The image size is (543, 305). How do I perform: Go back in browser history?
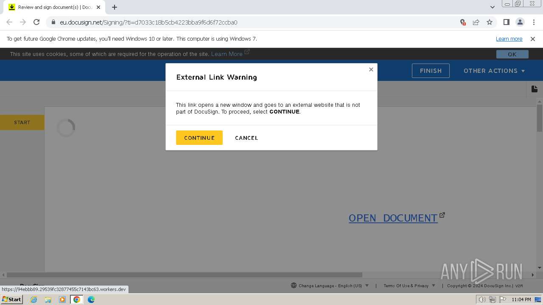coord(9,22)
